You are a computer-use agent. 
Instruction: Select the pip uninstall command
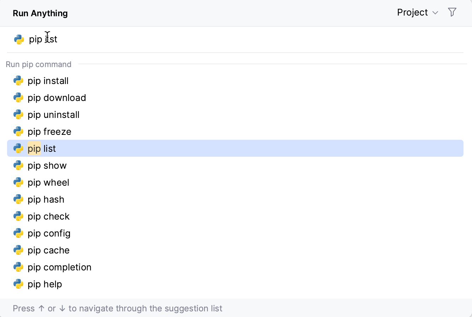(x=53, y=115)
